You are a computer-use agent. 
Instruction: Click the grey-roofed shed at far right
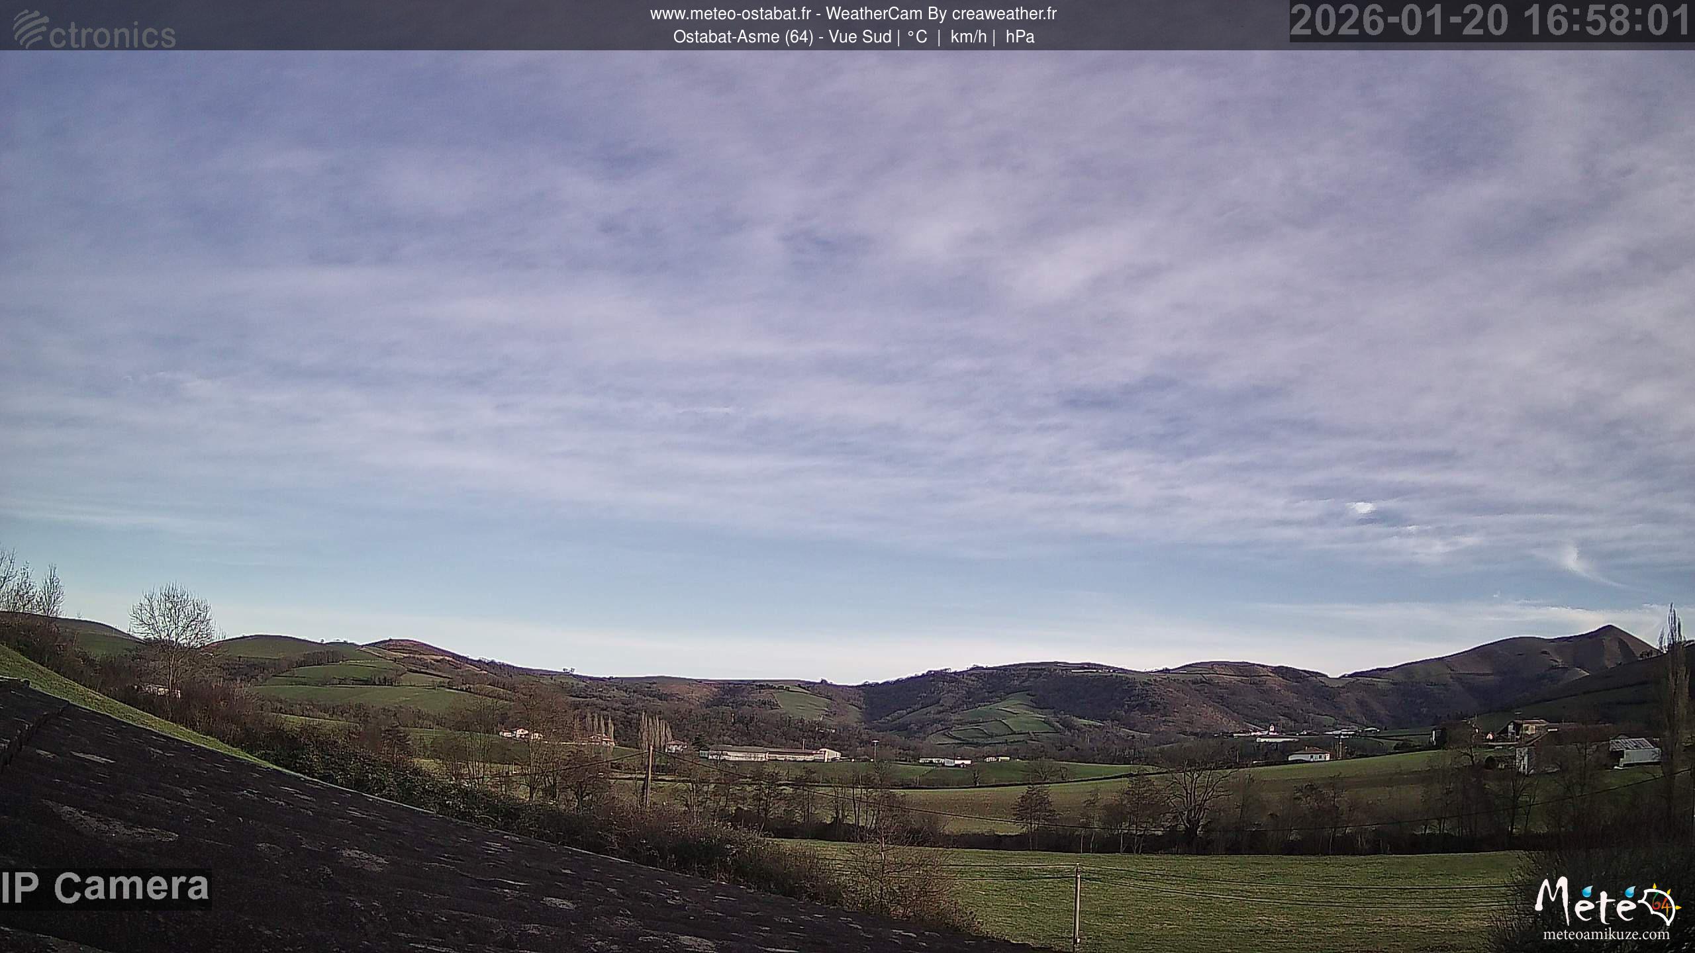(x=1634, y=751)
